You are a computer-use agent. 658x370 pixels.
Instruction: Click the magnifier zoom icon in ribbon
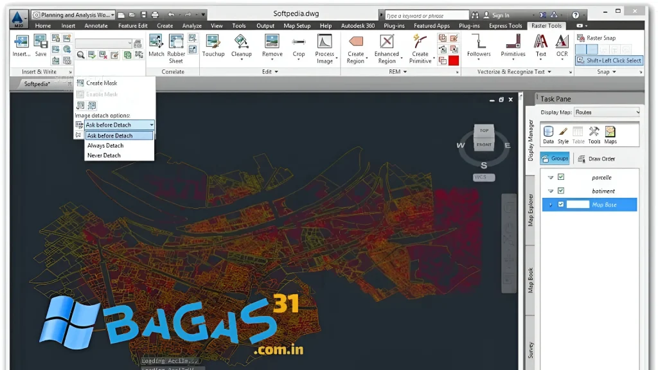80,55
